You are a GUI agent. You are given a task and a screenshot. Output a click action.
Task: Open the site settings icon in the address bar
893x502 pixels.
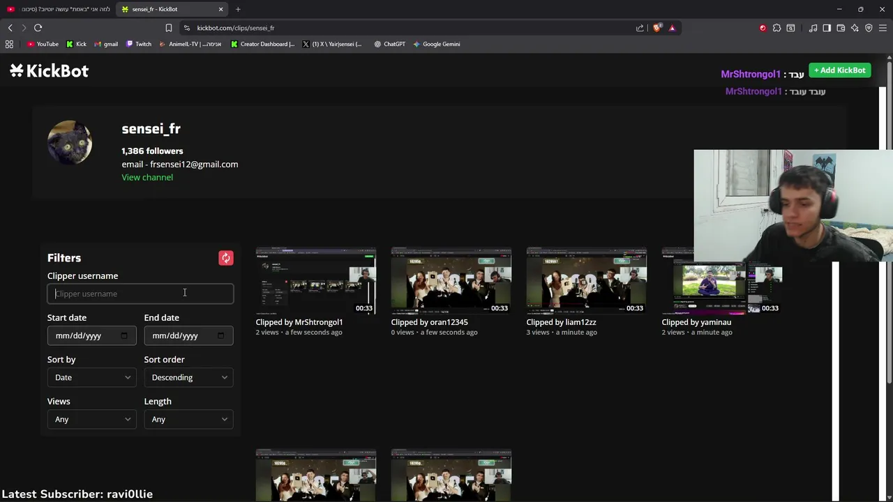[187, 28]
